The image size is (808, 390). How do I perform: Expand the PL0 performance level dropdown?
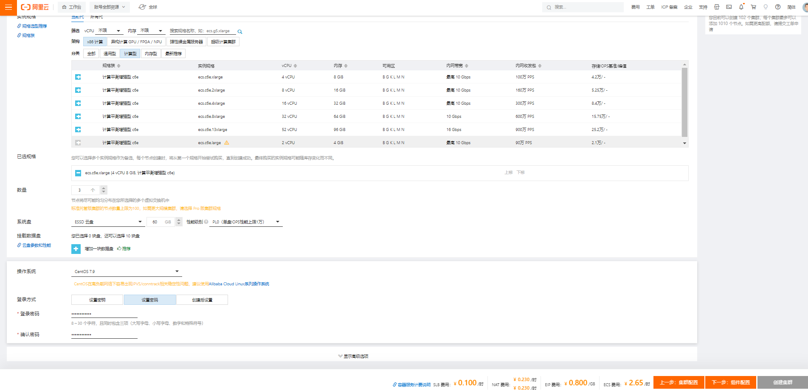246,222
